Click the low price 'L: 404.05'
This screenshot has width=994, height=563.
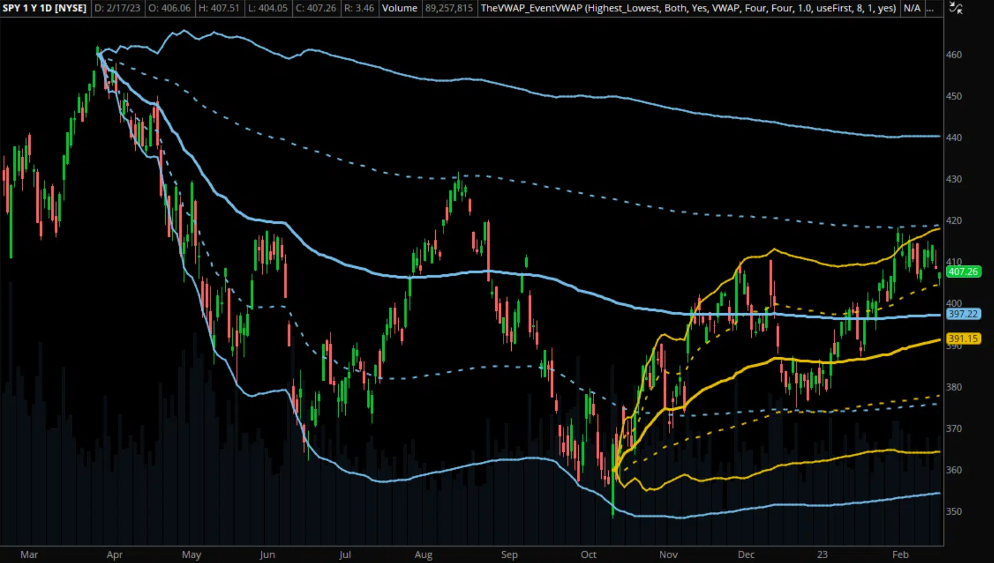click(x=268, y=8)
